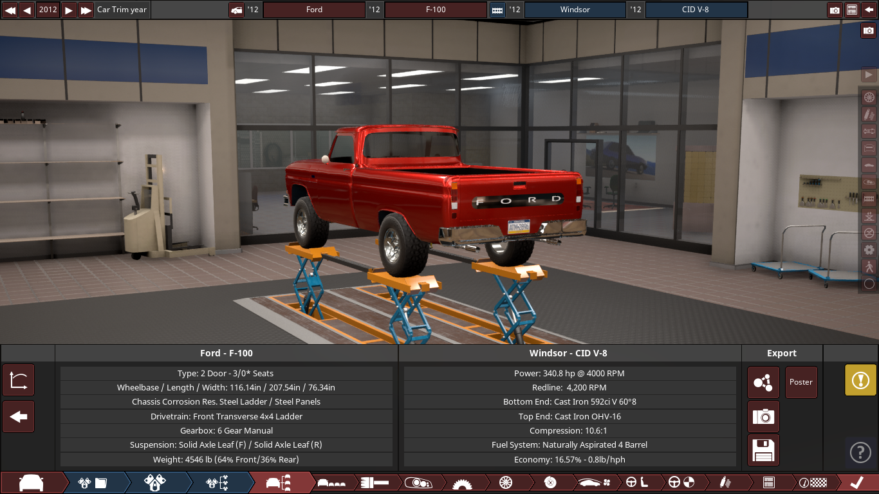This screenshot has height=494, width=879.
Task: Open the headlight fixtures tab
Action: point(418,483)
